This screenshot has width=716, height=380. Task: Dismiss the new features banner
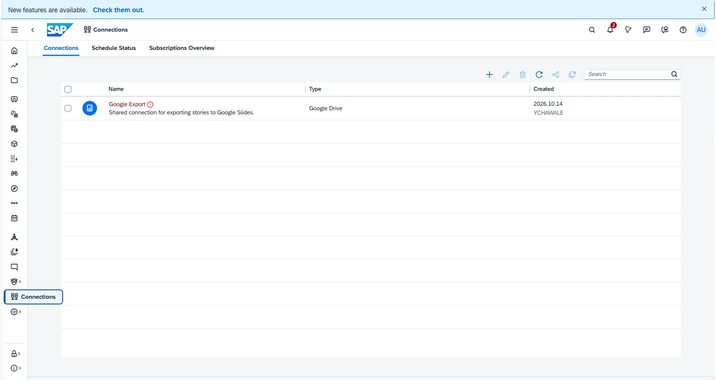(704, 9)
